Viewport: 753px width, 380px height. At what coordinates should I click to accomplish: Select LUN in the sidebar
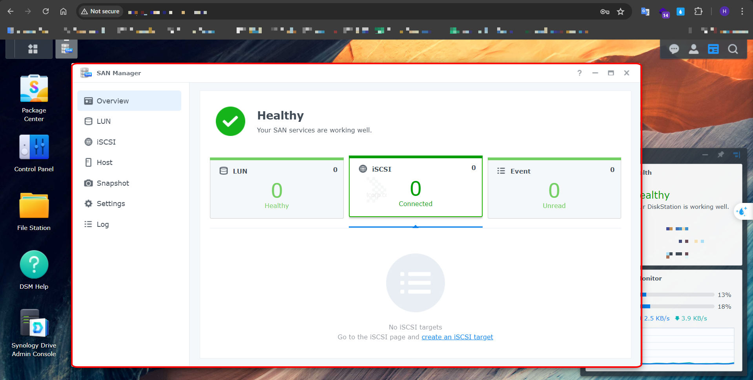coord(104,121)
